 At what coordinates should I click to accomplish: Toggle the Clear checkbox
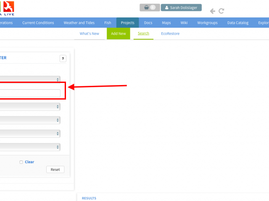coord(21,162)
